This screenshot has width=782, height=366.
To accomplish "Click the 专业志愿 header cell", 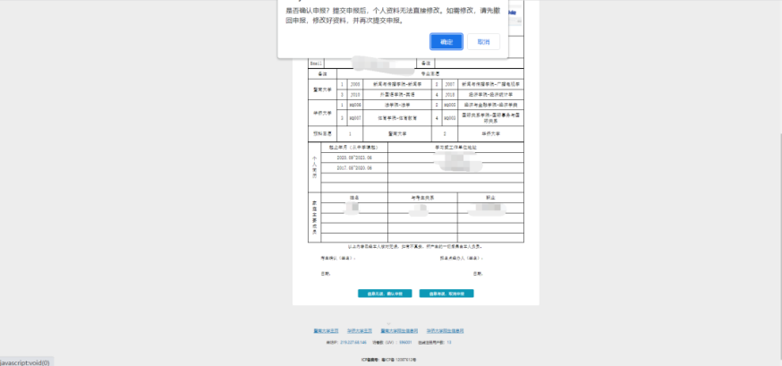I will coord(430,73).
